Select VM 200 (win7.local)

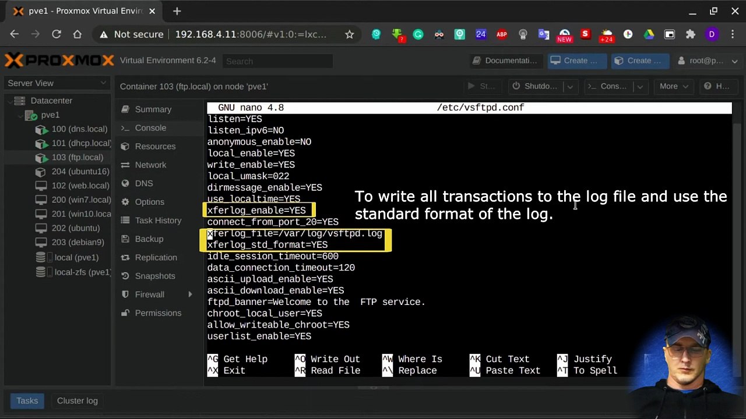point(82,200)
